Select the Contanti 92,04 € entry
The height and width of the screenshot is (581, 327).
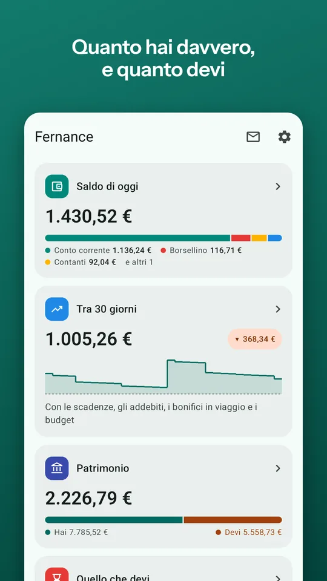81,262
